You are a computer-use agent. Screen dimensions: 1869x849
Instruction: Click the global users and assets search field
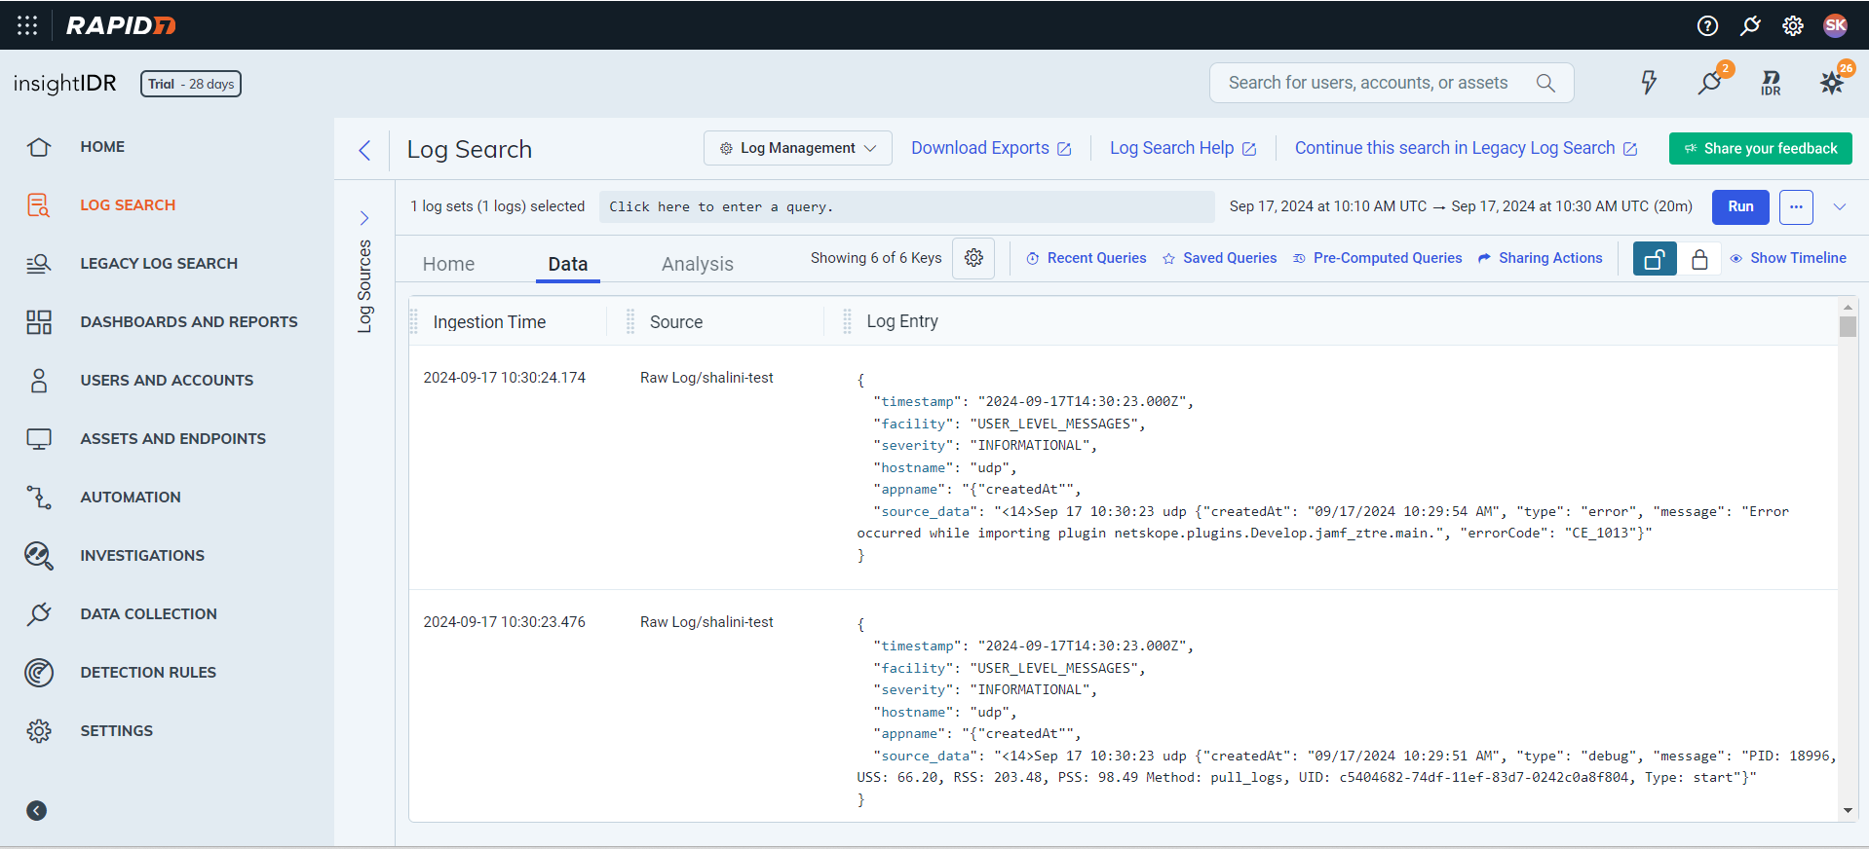click(1392, 83)
